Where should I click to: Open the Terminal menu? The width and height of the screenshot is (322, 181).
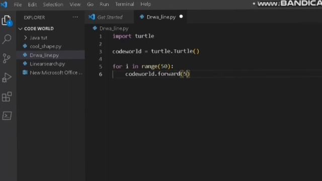pyautogui.click(x=124, y=5)
